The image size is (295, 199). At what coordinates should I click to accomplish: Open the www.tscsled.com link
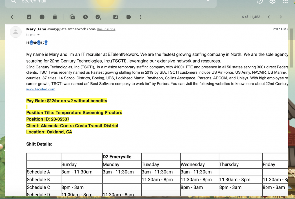point(41,89)
